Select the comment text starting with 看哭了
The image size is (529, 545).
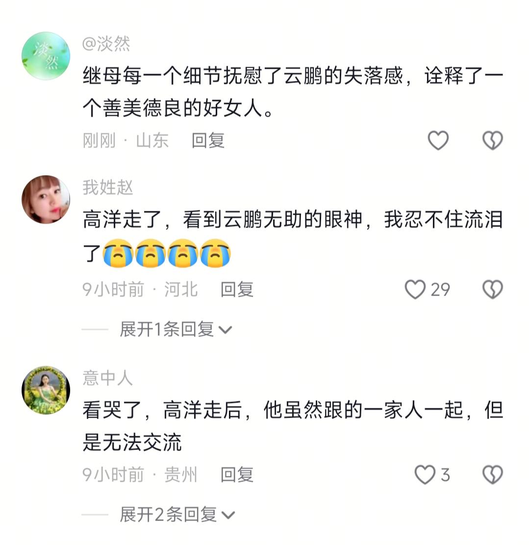(x=293, y=426)
